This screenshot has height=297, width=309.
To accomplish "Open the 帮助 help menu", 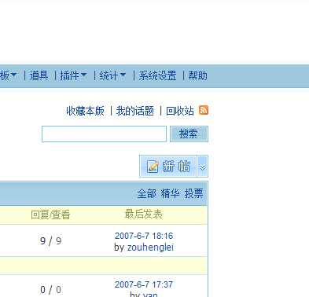I will (x=197, y=75).
